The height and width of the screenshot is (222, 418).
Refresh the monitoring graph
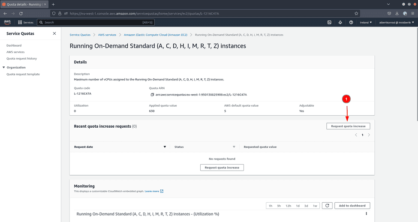coord(327,206)
